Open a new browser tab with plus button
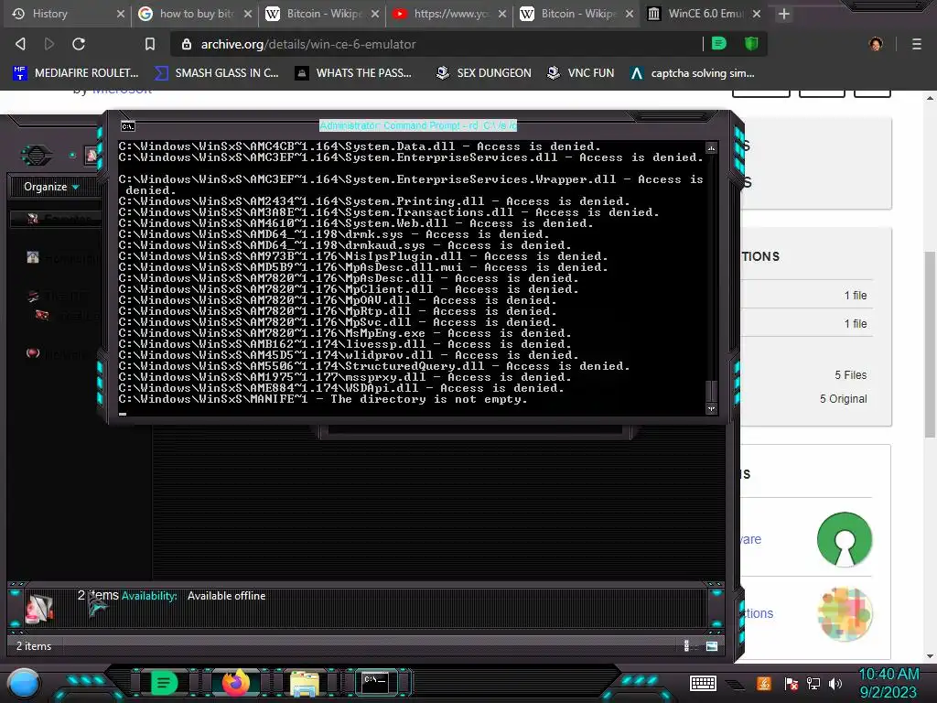The width and height of the screenshot is (937, 703). (x=784, y=14)
